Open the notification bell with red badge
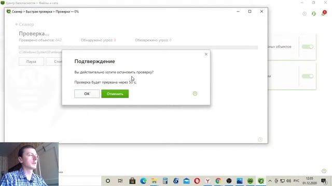 click(324, 13)
